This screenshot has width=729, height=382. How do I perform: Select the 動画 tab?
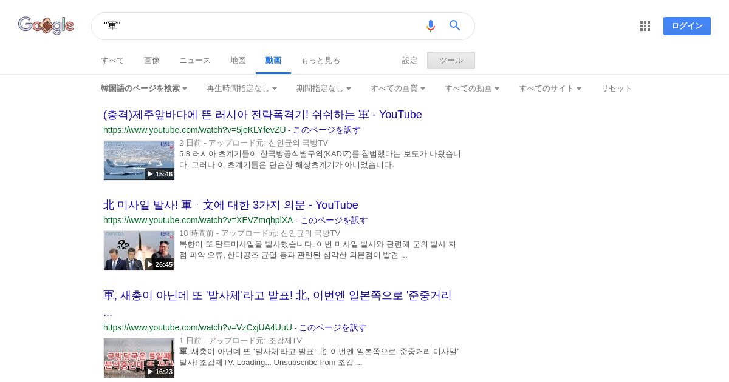[x=273, y=61]
